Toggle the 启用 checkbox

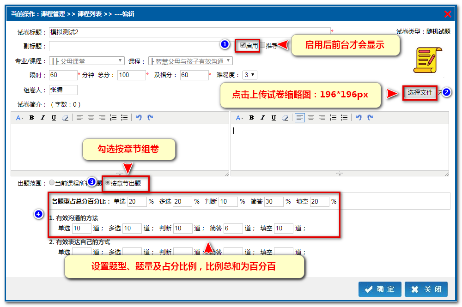pyautogui.click(x=243, y=45)
